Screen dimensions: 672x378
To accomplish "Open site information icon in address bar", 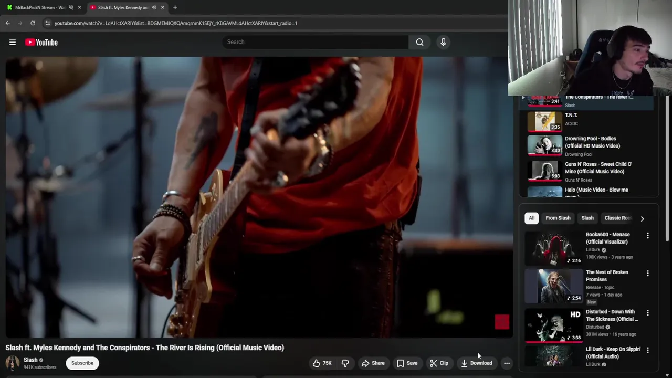I will click(x=47, y=23).
